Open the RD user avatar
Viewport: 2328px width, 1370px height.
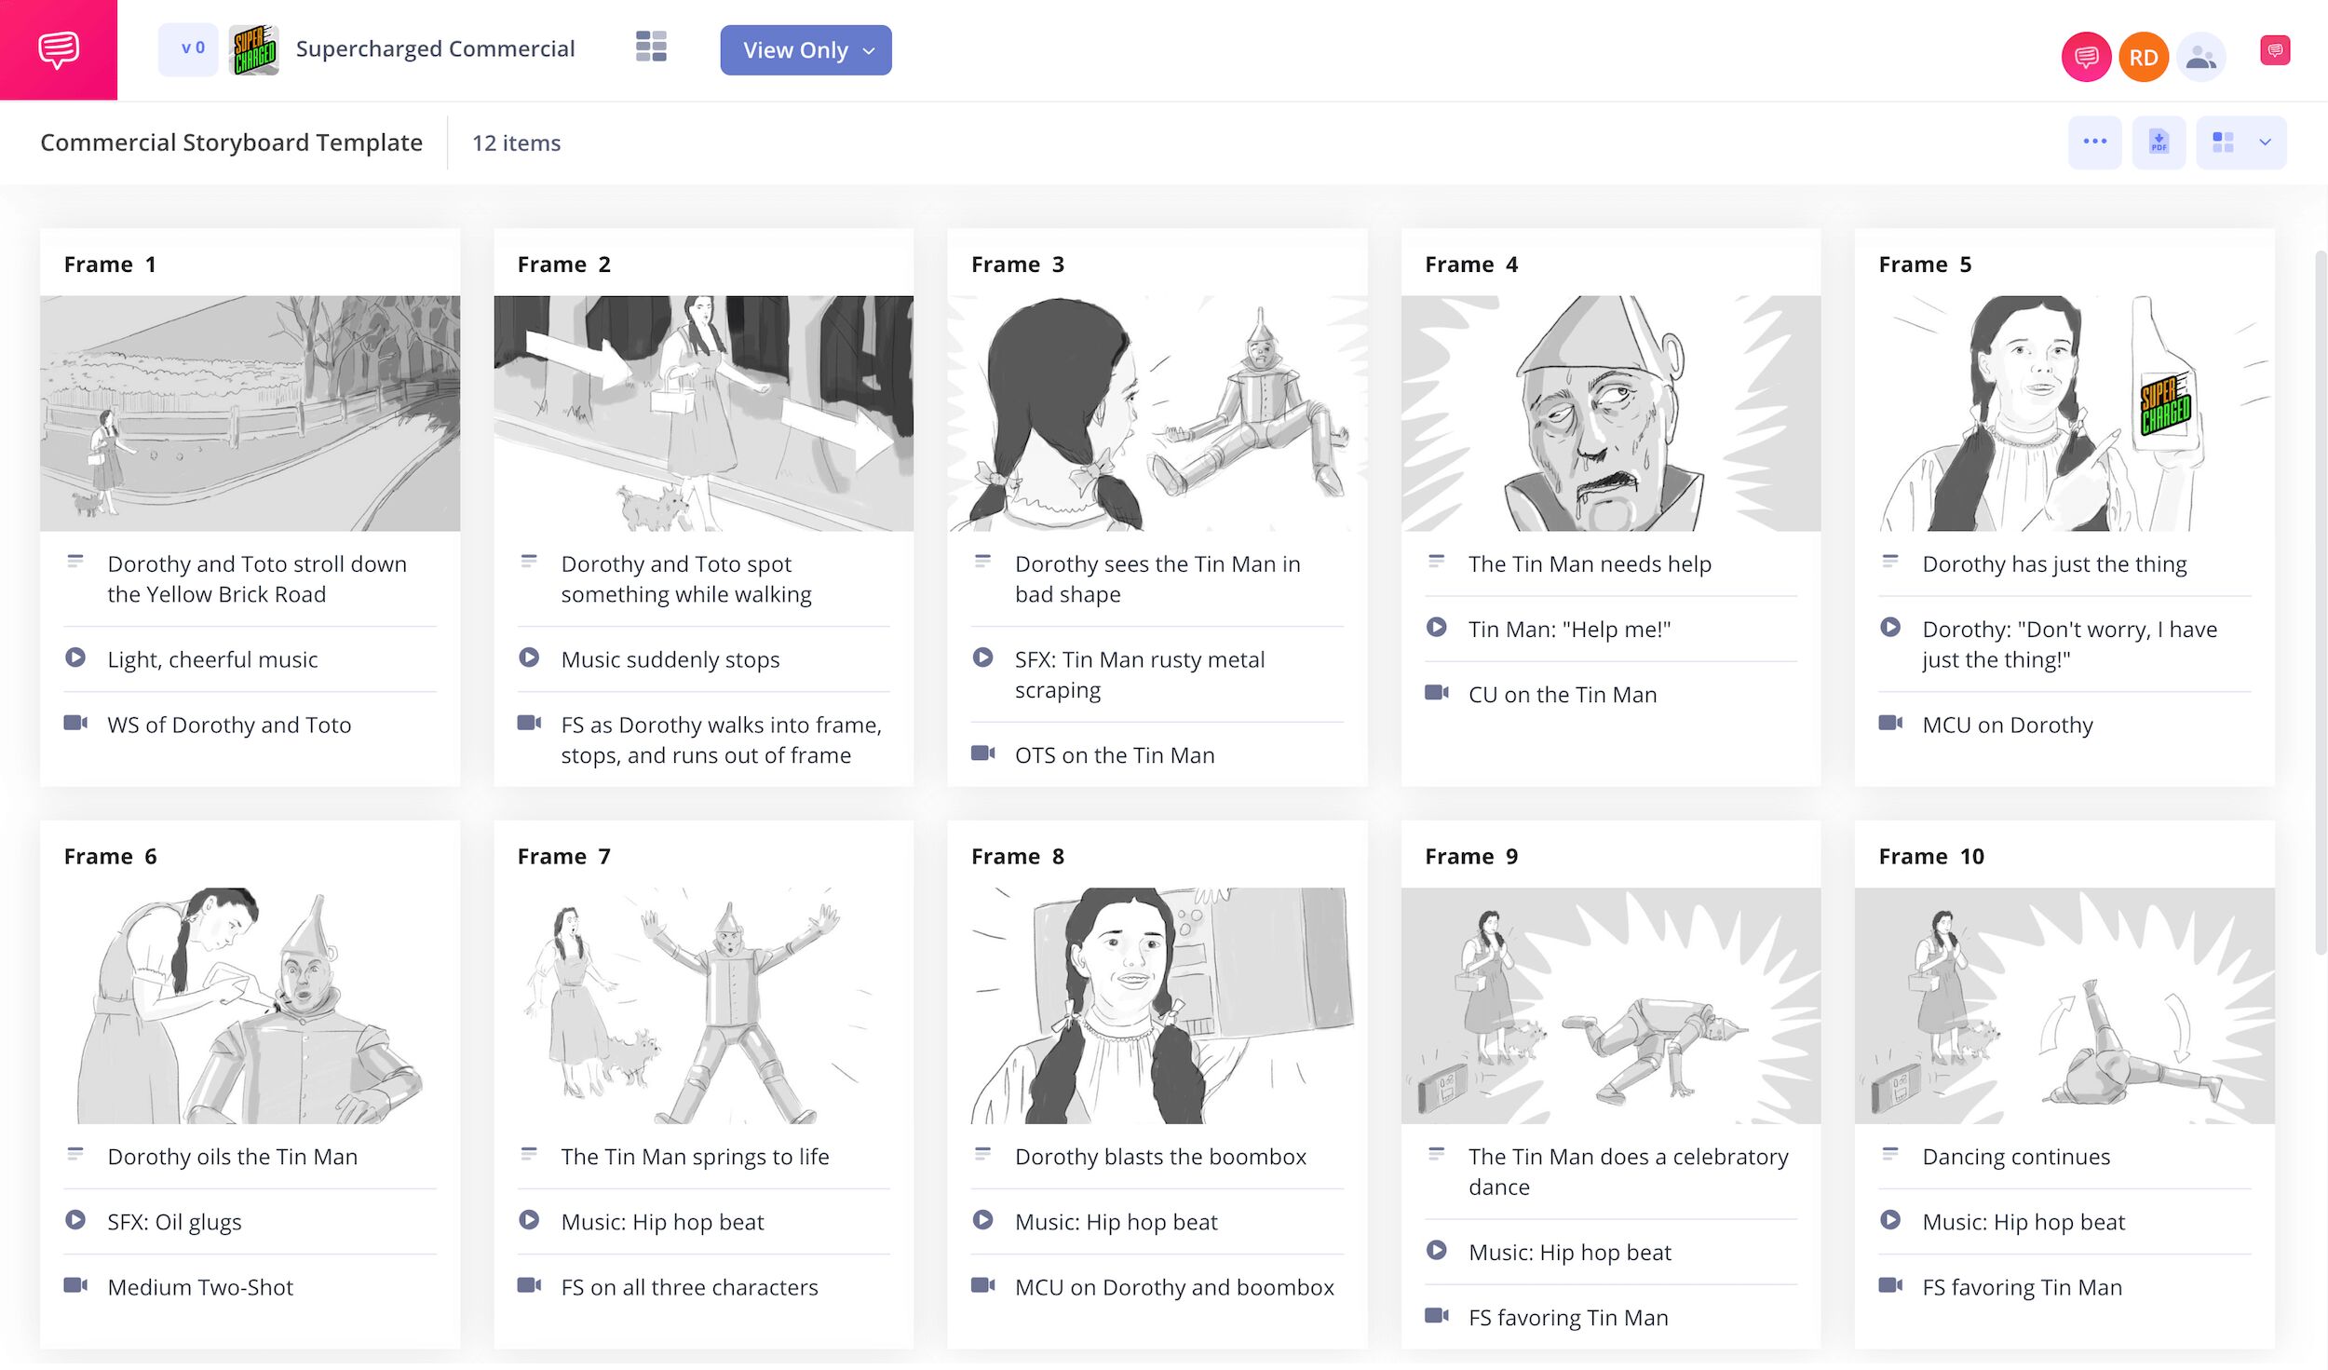coord(2143,58)
